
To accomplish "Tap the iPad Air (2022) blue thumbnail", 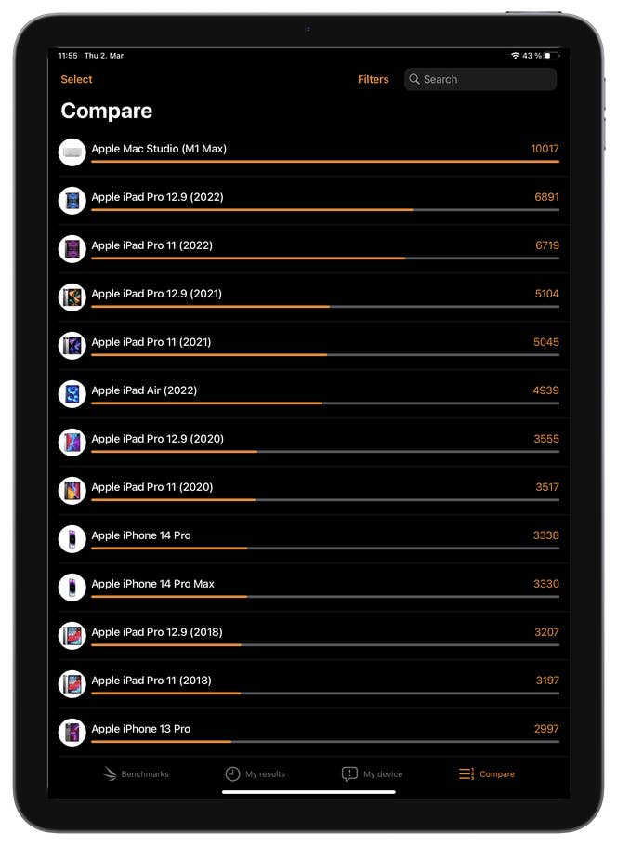I will coord(72,393).
